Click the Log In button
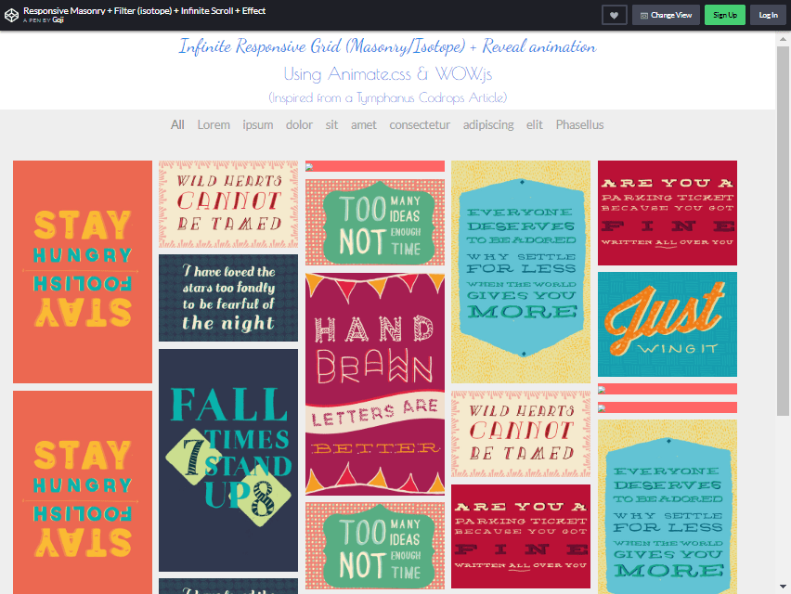791x594 pixels. coord(770,14)
